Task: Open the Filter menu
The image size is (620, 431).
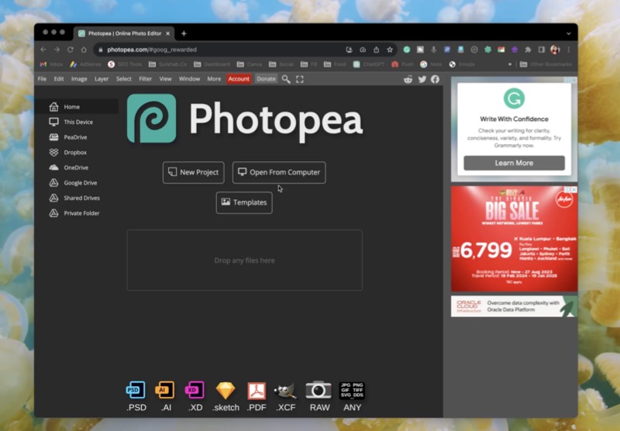Action: click(146, 79)
